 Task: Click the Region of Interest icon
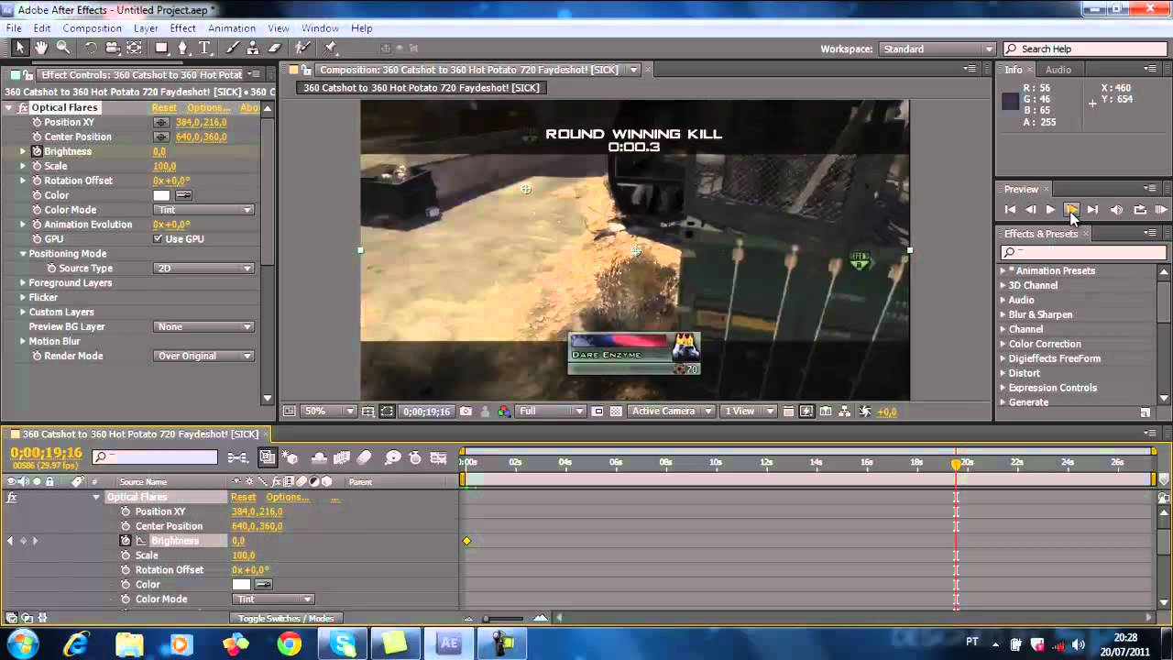coord(598,412)
